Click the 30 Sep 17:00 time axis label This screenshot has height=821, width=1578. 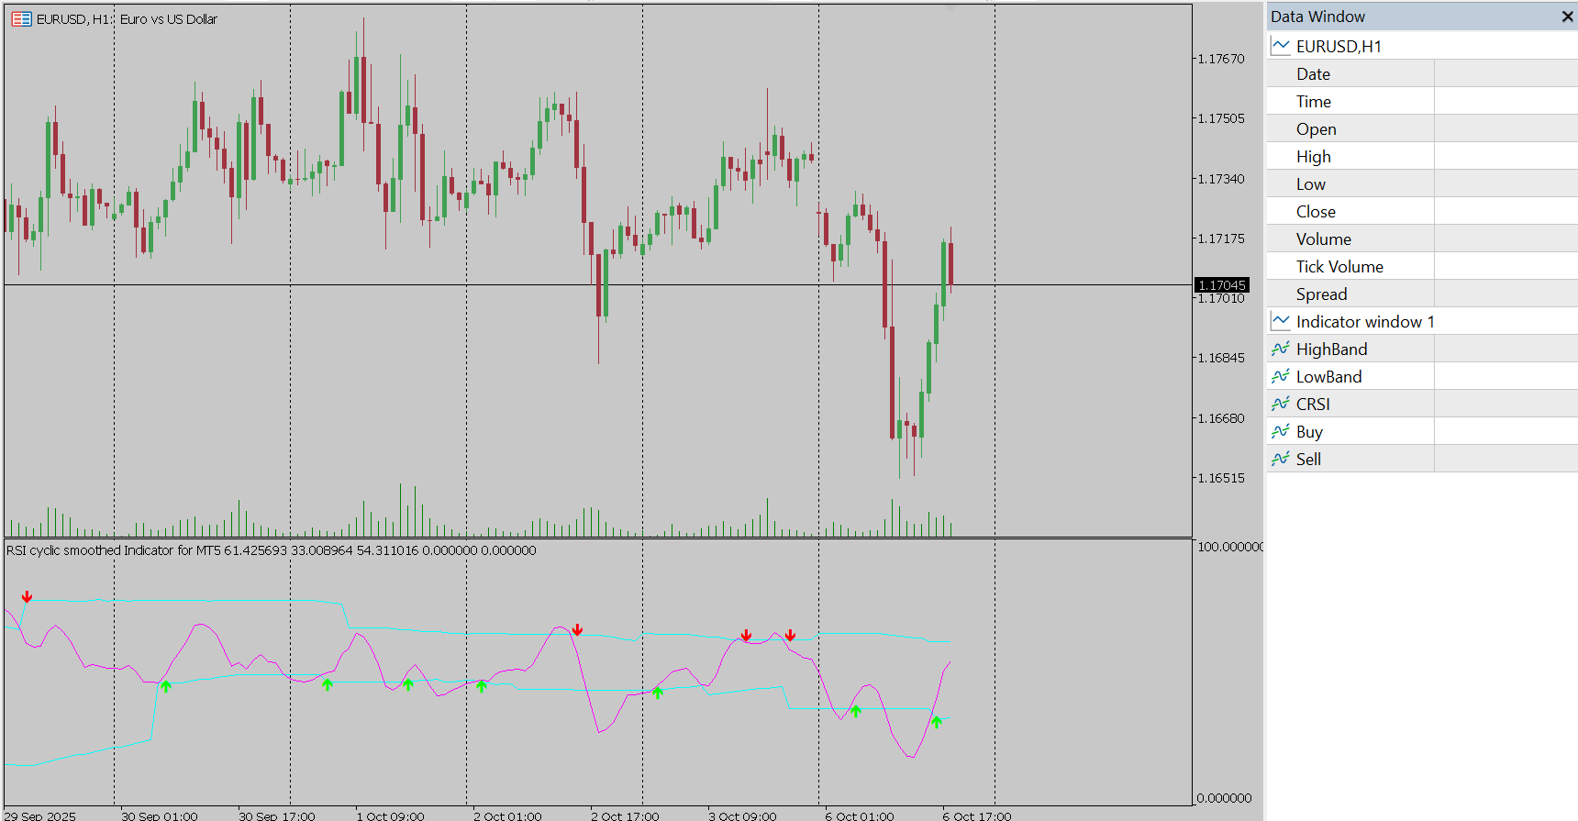tap(277, 815)
